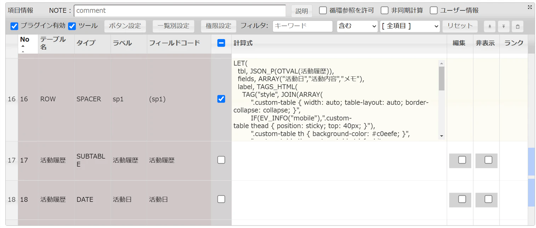Click the No column sort arrows
The height and width of the screenshot is (228, 536).
pos(23,48)
